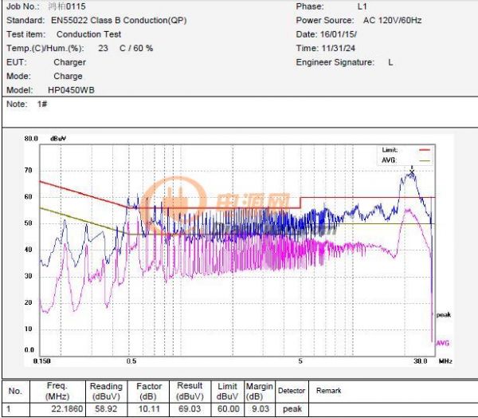Viewport: 478px width, 418px height.
Task: Click the 0.150 frequency axis label
Action: (x=41, y=361)
